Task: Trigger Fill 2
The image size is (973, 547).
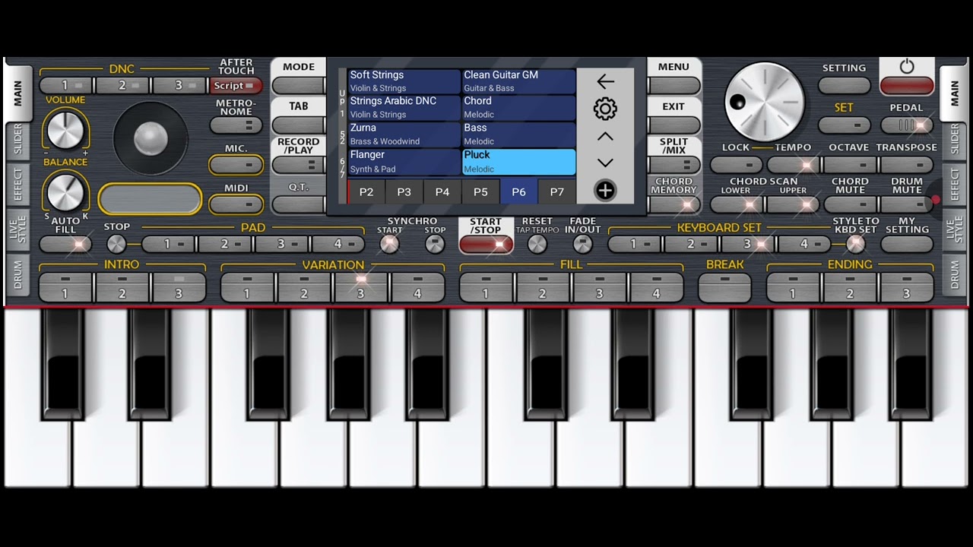Action: [x=542, y=287]
